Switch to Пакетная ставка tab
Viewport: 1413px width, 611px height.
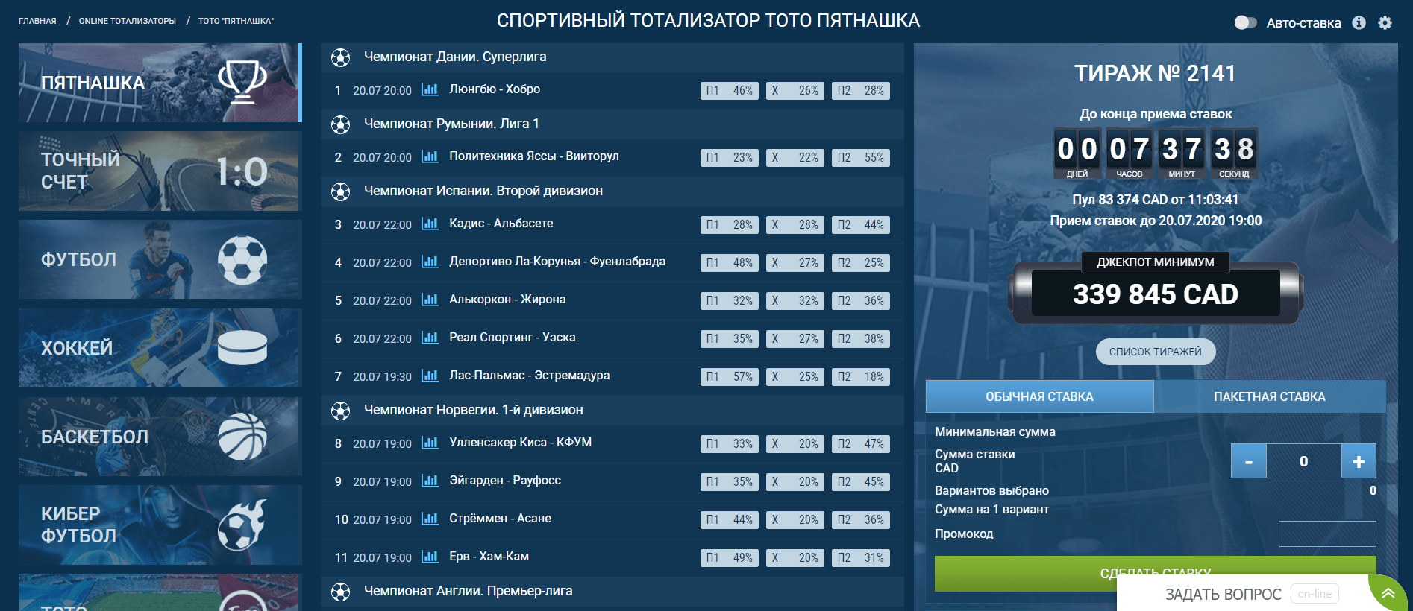[1270, 396]
